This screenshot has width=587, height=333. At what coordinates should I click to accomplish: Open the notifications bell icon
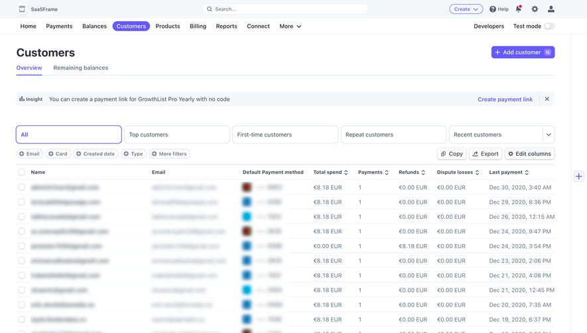point(519,9)
